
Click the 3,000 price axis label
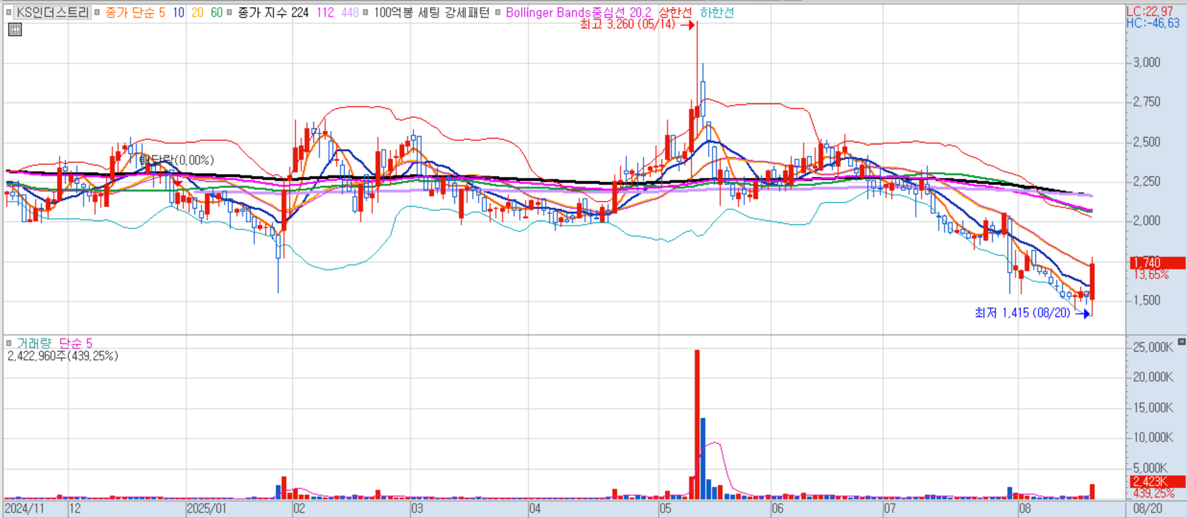(x=1147, y=63)
